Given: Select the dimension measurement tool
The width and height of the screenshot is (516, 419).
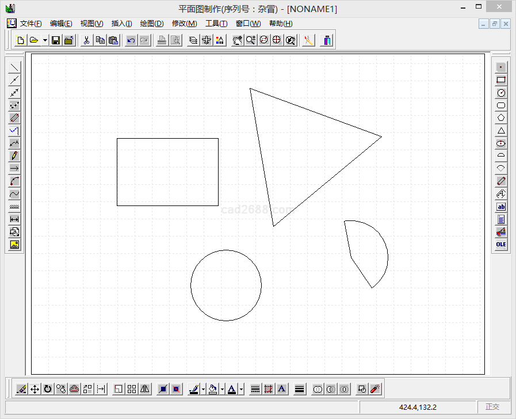Looking at the screenshot, I should [x=14, y=219].
